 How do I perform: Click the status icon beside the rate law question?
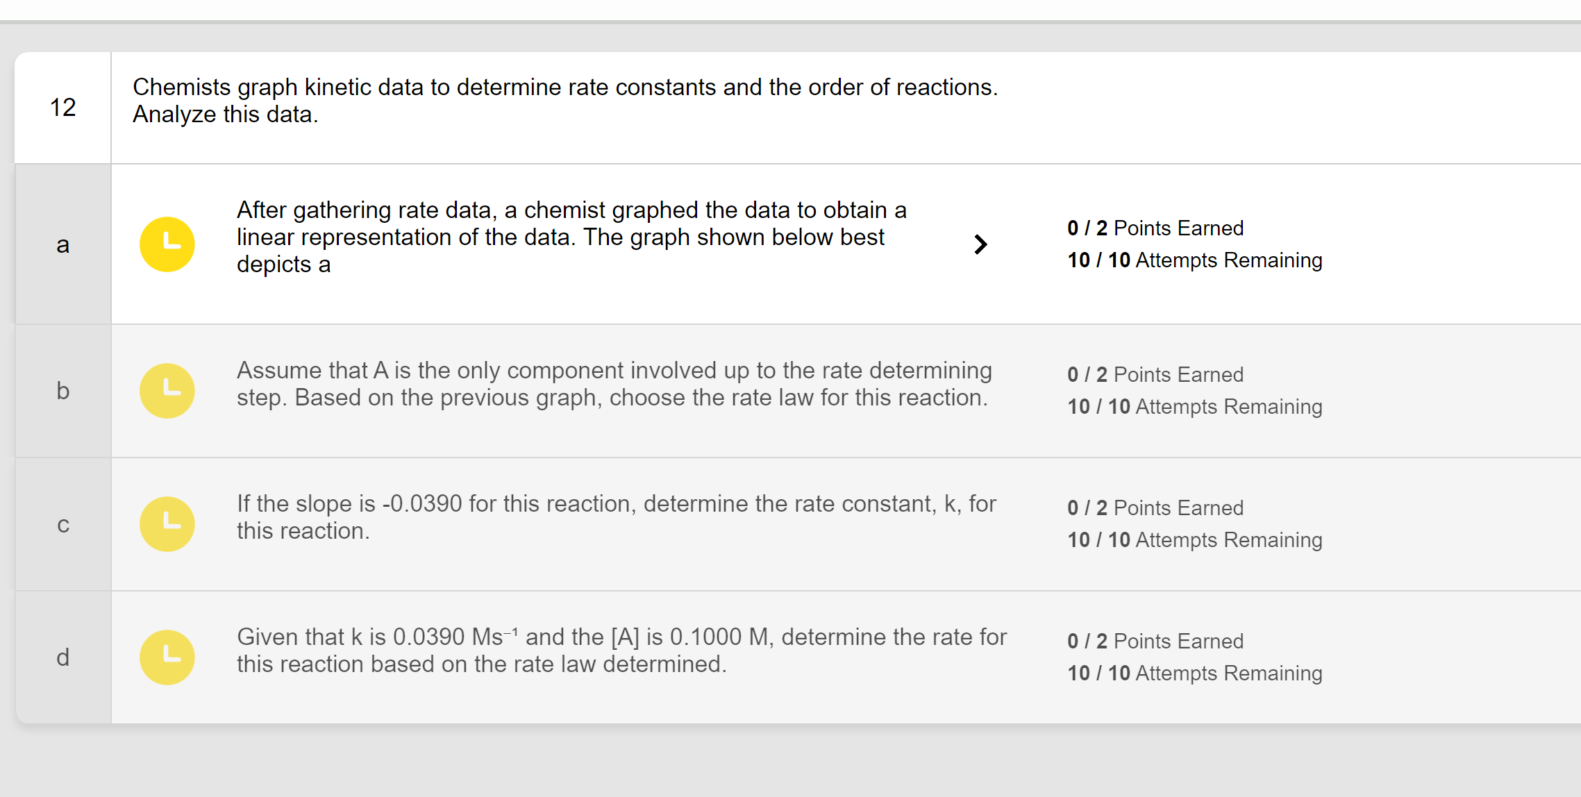[167, 391]
